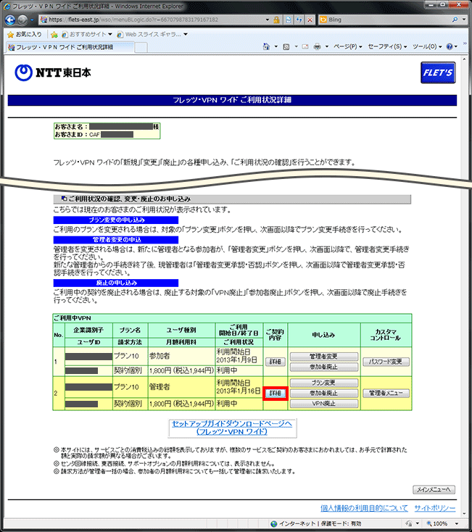Open セットアップガイドダウンロードページへ link
The image size is (472, 532).
pos(232,428)
